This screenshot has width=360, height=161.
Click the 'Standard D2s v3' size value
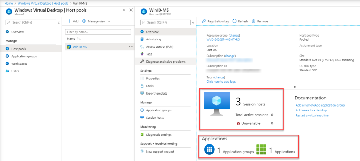coord(327,60)
